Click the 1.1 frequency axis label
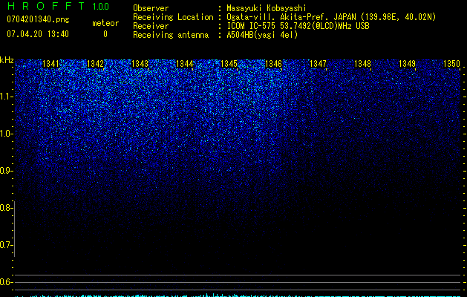The width and height of the screenshot is (467, 297). click(x=5, y=97)
